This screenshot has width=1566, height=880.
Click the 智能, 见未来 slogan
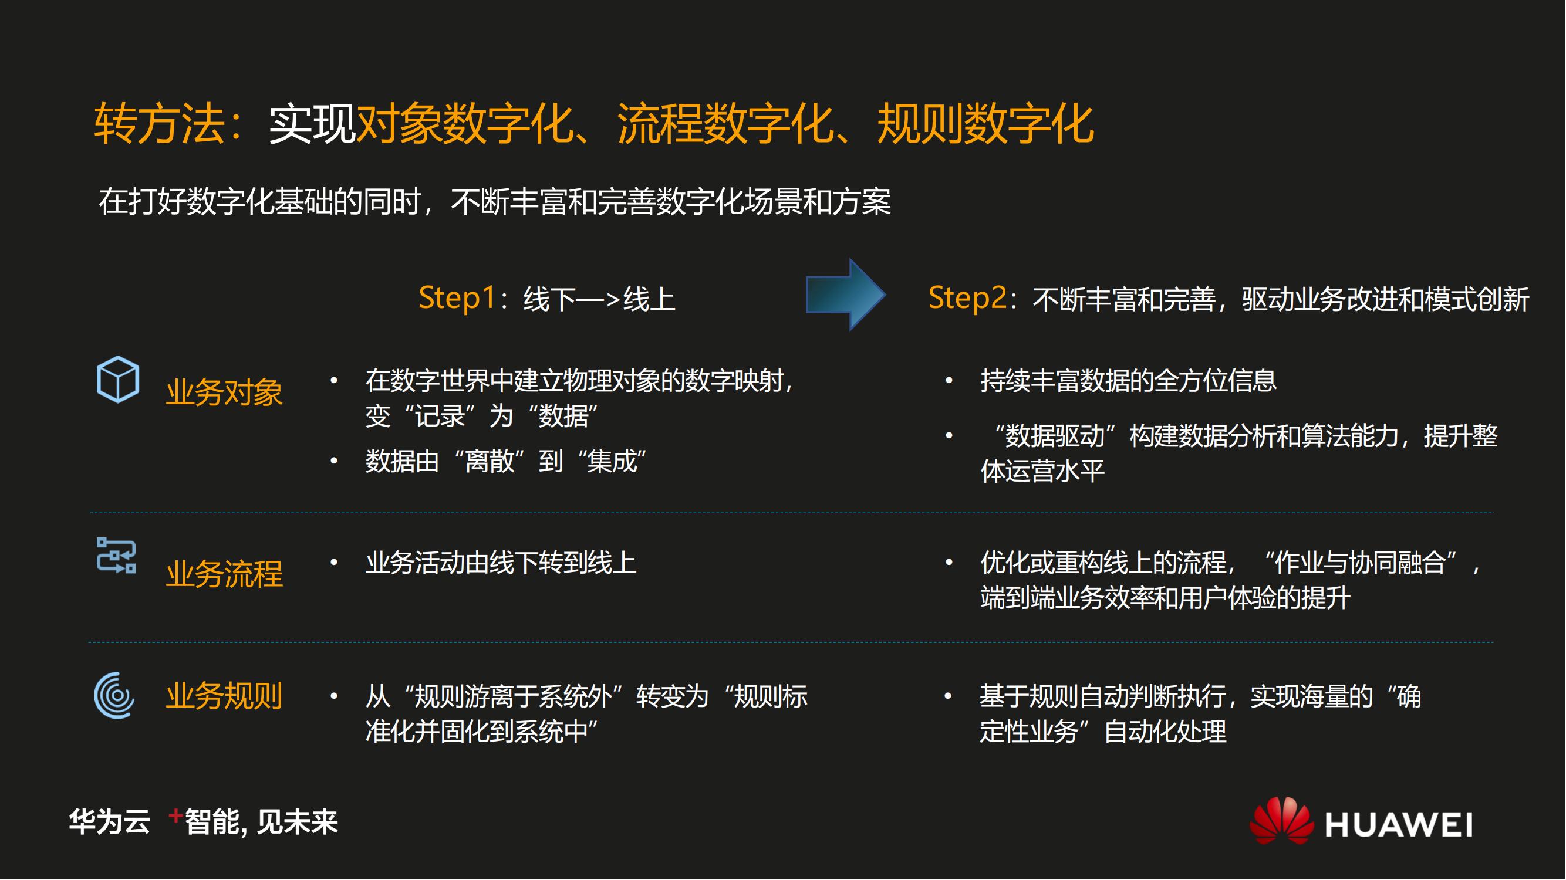tap(261, 823)
